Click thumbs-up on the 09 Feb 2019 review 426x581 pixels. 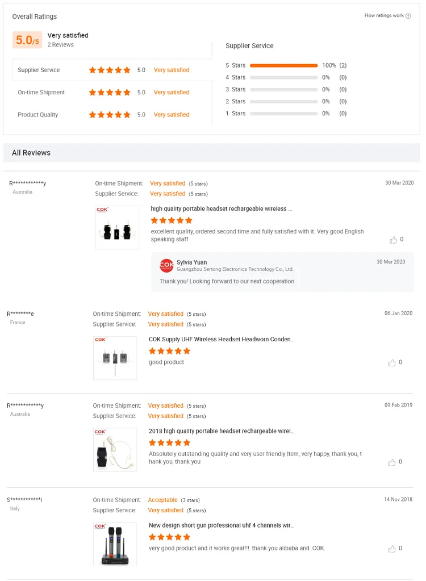(x=392, y=462)
